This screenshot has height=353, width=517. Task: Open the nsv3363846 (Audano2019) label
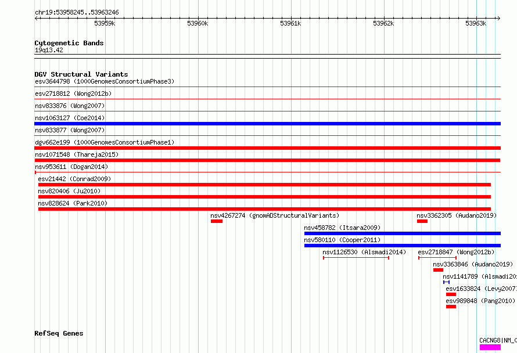pos(473,264)
